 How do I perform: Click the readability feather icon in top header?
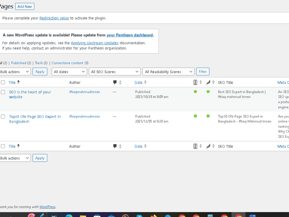208,82
